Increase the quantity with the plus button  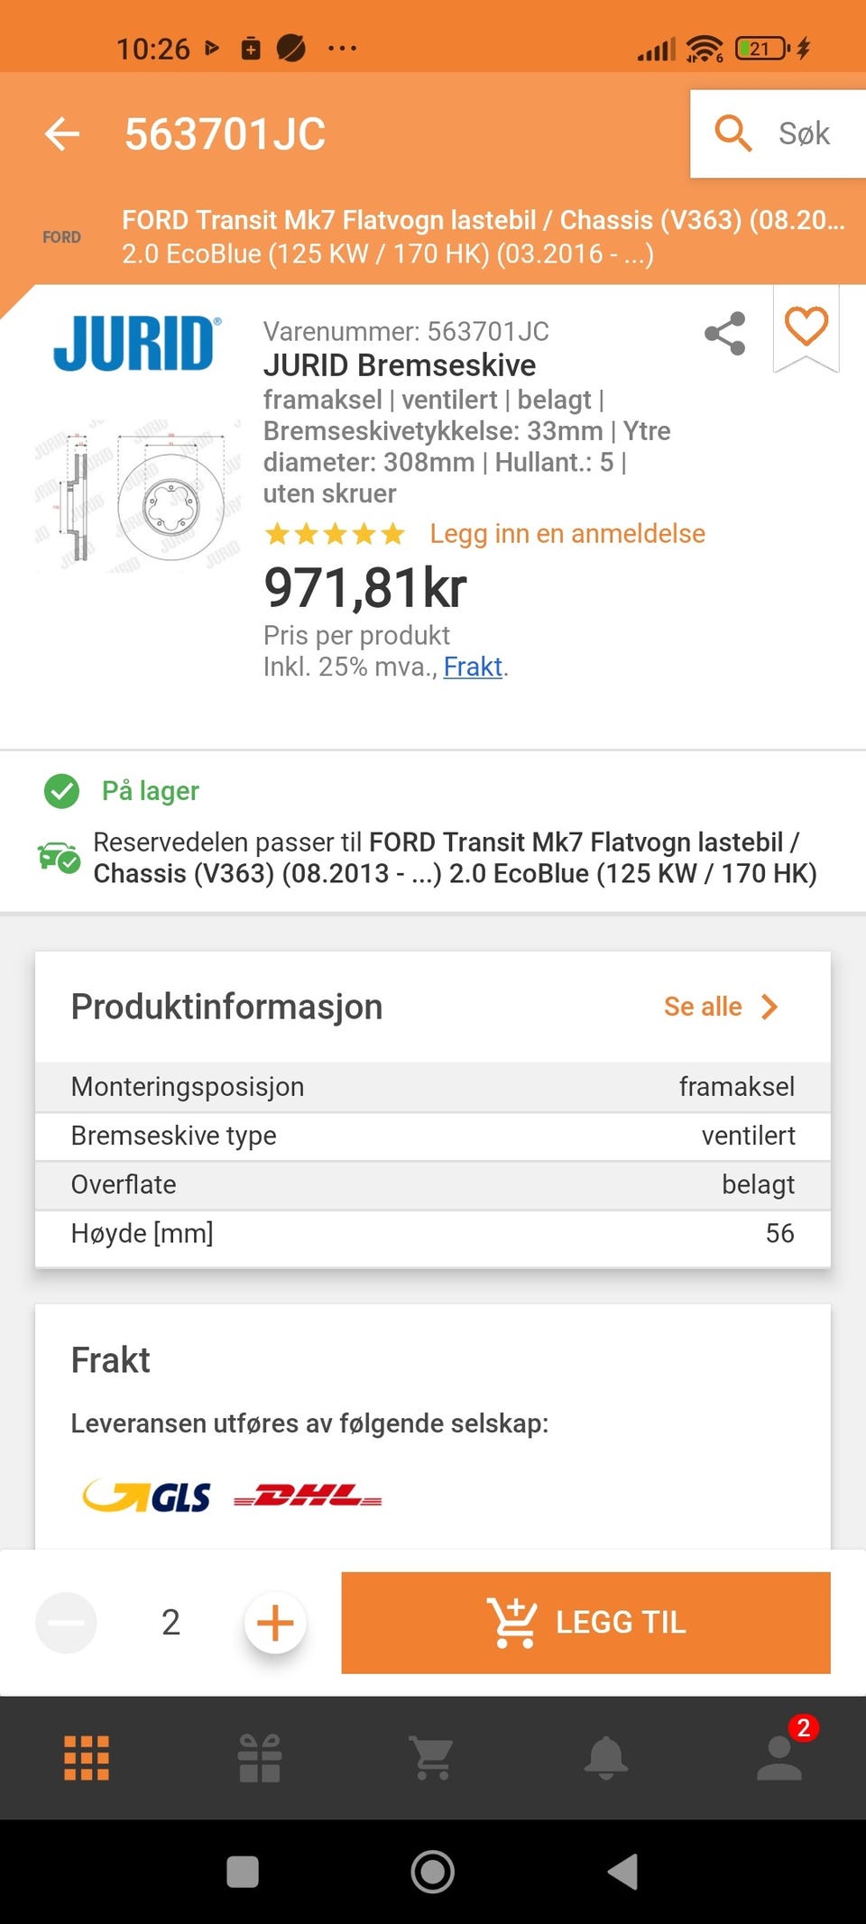pyautogui.click(x=275, y=1623)
